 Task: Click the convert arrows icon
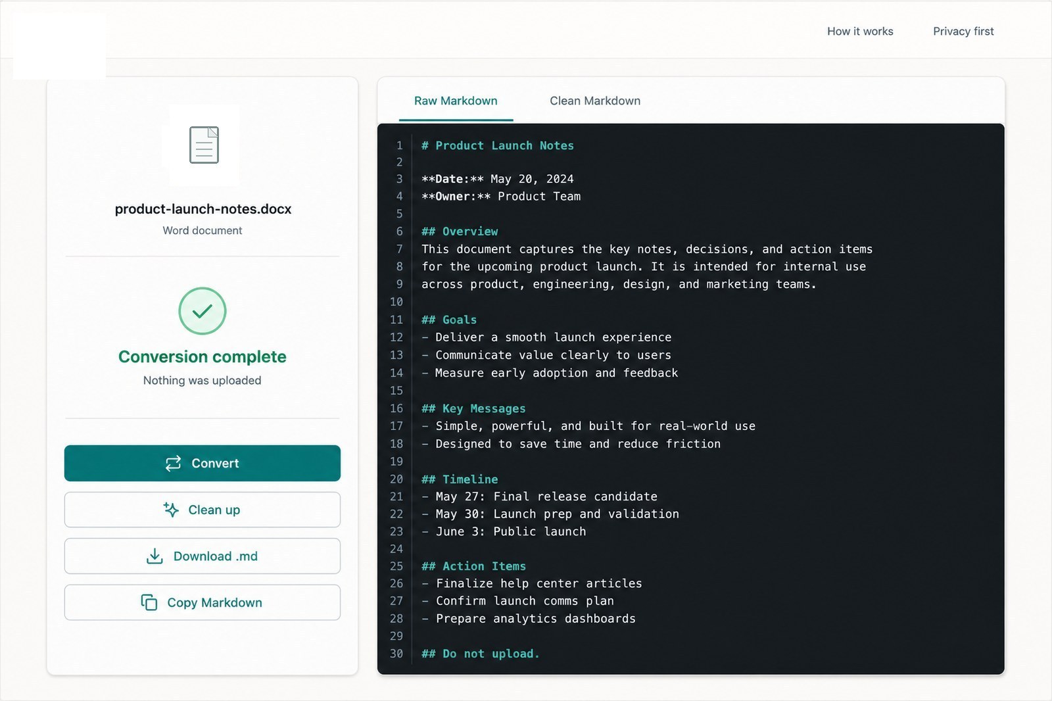coord(173,464)
